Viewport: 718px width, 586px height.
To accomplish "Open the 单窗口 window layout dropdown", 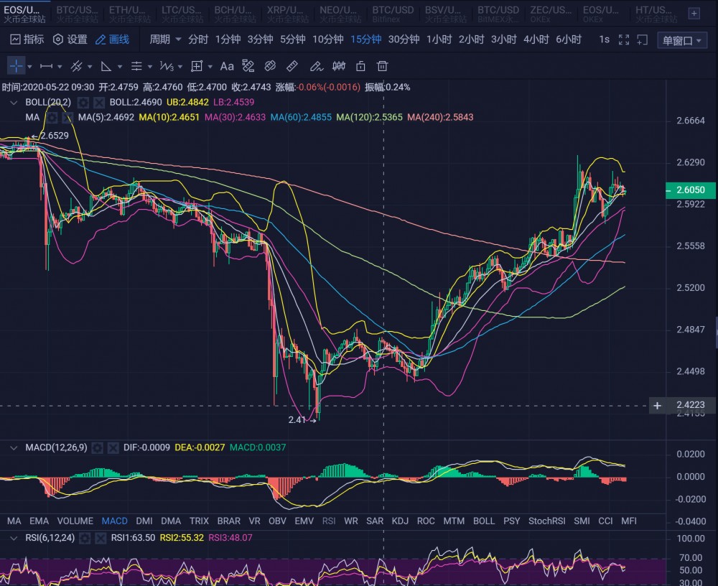I will click(681, 40).
